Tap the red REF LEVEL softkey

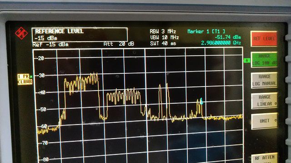(264, 38)
